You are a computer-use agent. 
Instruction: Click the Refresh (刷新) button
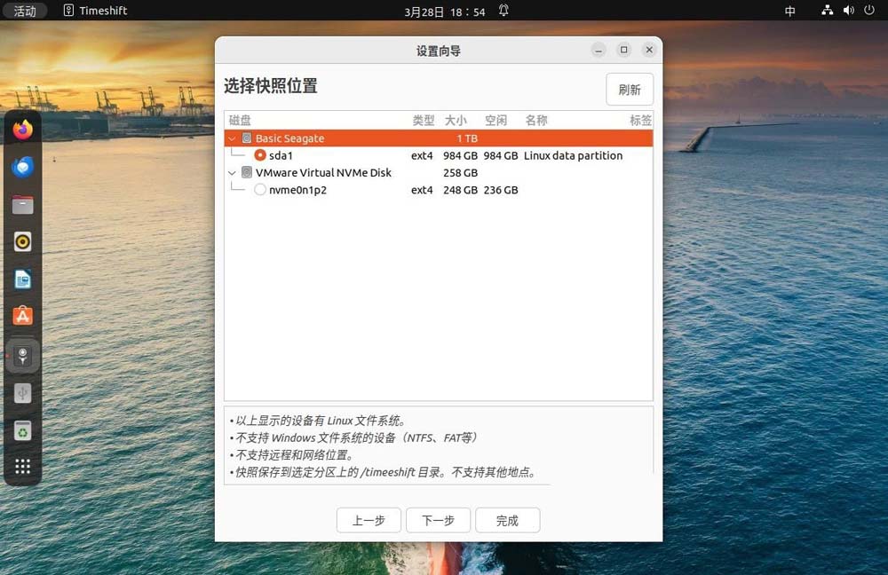(630, 90)
